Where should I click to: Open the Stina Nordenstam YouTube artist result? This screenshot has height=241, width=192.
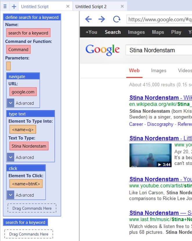[x=161, y=179]
